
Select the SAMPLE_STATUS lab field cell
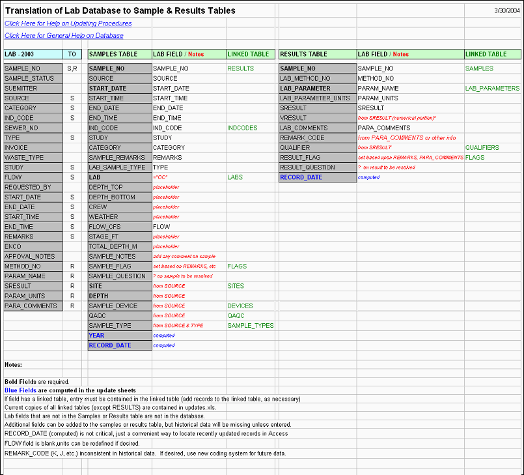[33, 78]
